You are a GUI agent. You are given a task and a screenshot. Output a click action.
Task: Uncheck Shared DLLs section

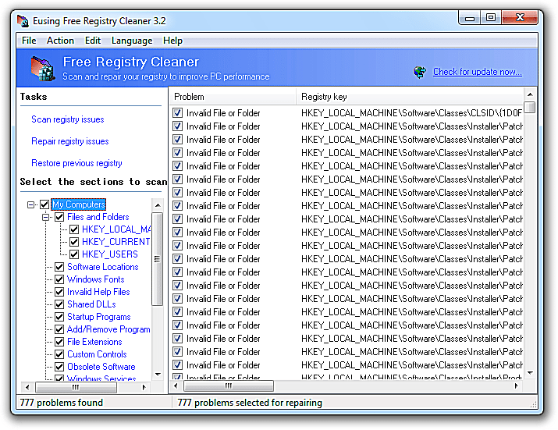(59, 304)
